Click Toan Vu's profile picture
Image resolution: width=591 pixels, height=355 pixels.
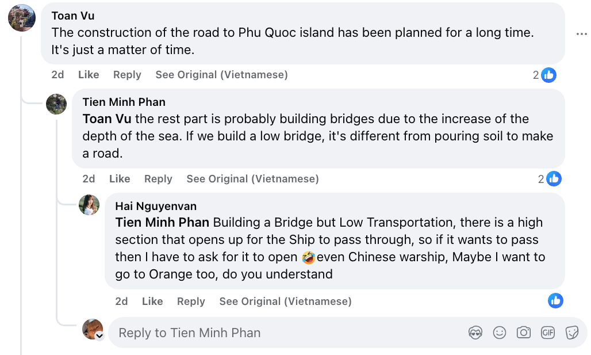pyautogui.click(x=22, y=17)
